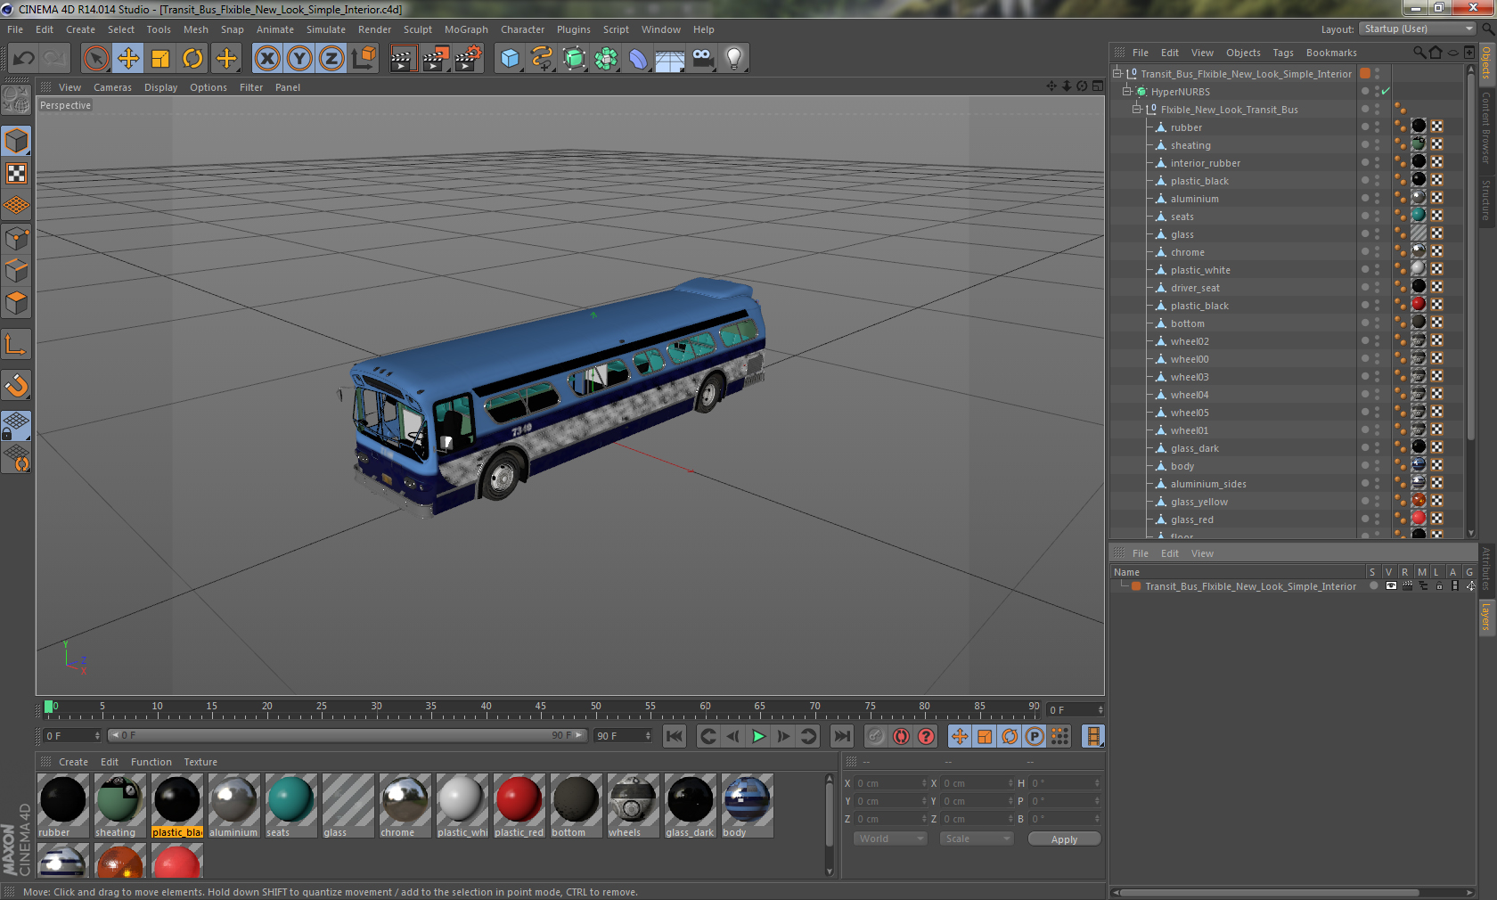Image resolution: width=1497 pixels, height=900 pixels.
Task: Click the Apply coordinates button
Action: [1064, 839]
